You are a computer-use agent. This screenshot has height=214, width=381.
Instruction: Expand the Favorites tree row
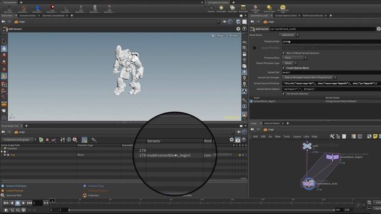2,149
